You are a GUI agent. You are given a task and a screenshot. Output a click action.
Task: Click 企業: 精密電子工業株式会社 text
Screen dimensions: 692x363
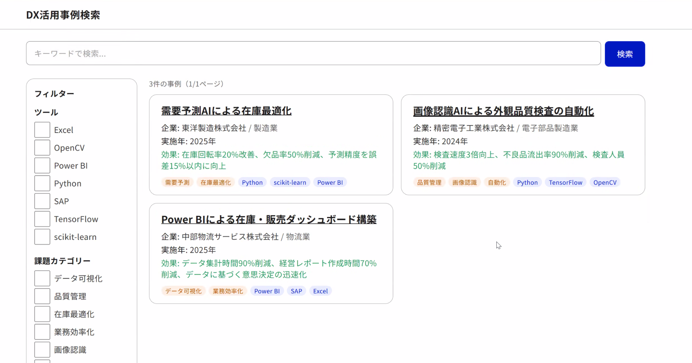464,128
